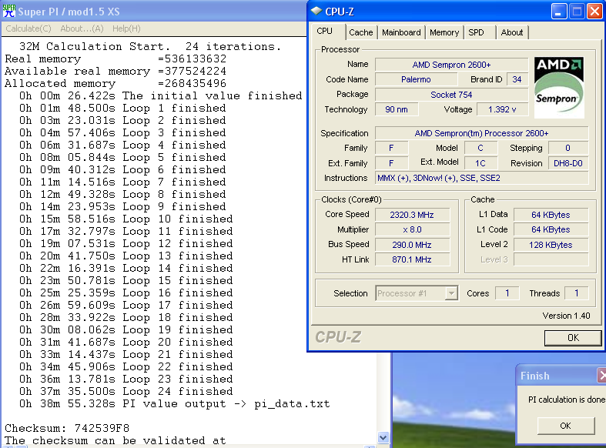Click the Super PI title bar icon
The height and width of the screenshot is (448, 606).
pyautogui.click(x=9, y=11)
